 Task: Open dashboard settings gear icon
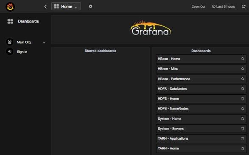point(90,6)
